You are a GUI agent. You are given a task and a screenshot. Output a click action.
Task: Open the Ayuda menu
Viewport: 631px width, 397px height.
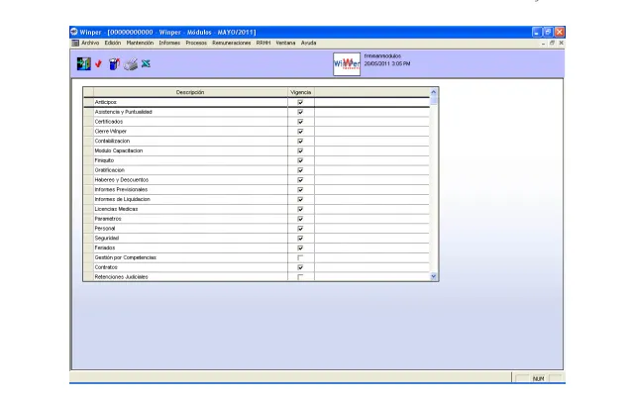[309, 43]
